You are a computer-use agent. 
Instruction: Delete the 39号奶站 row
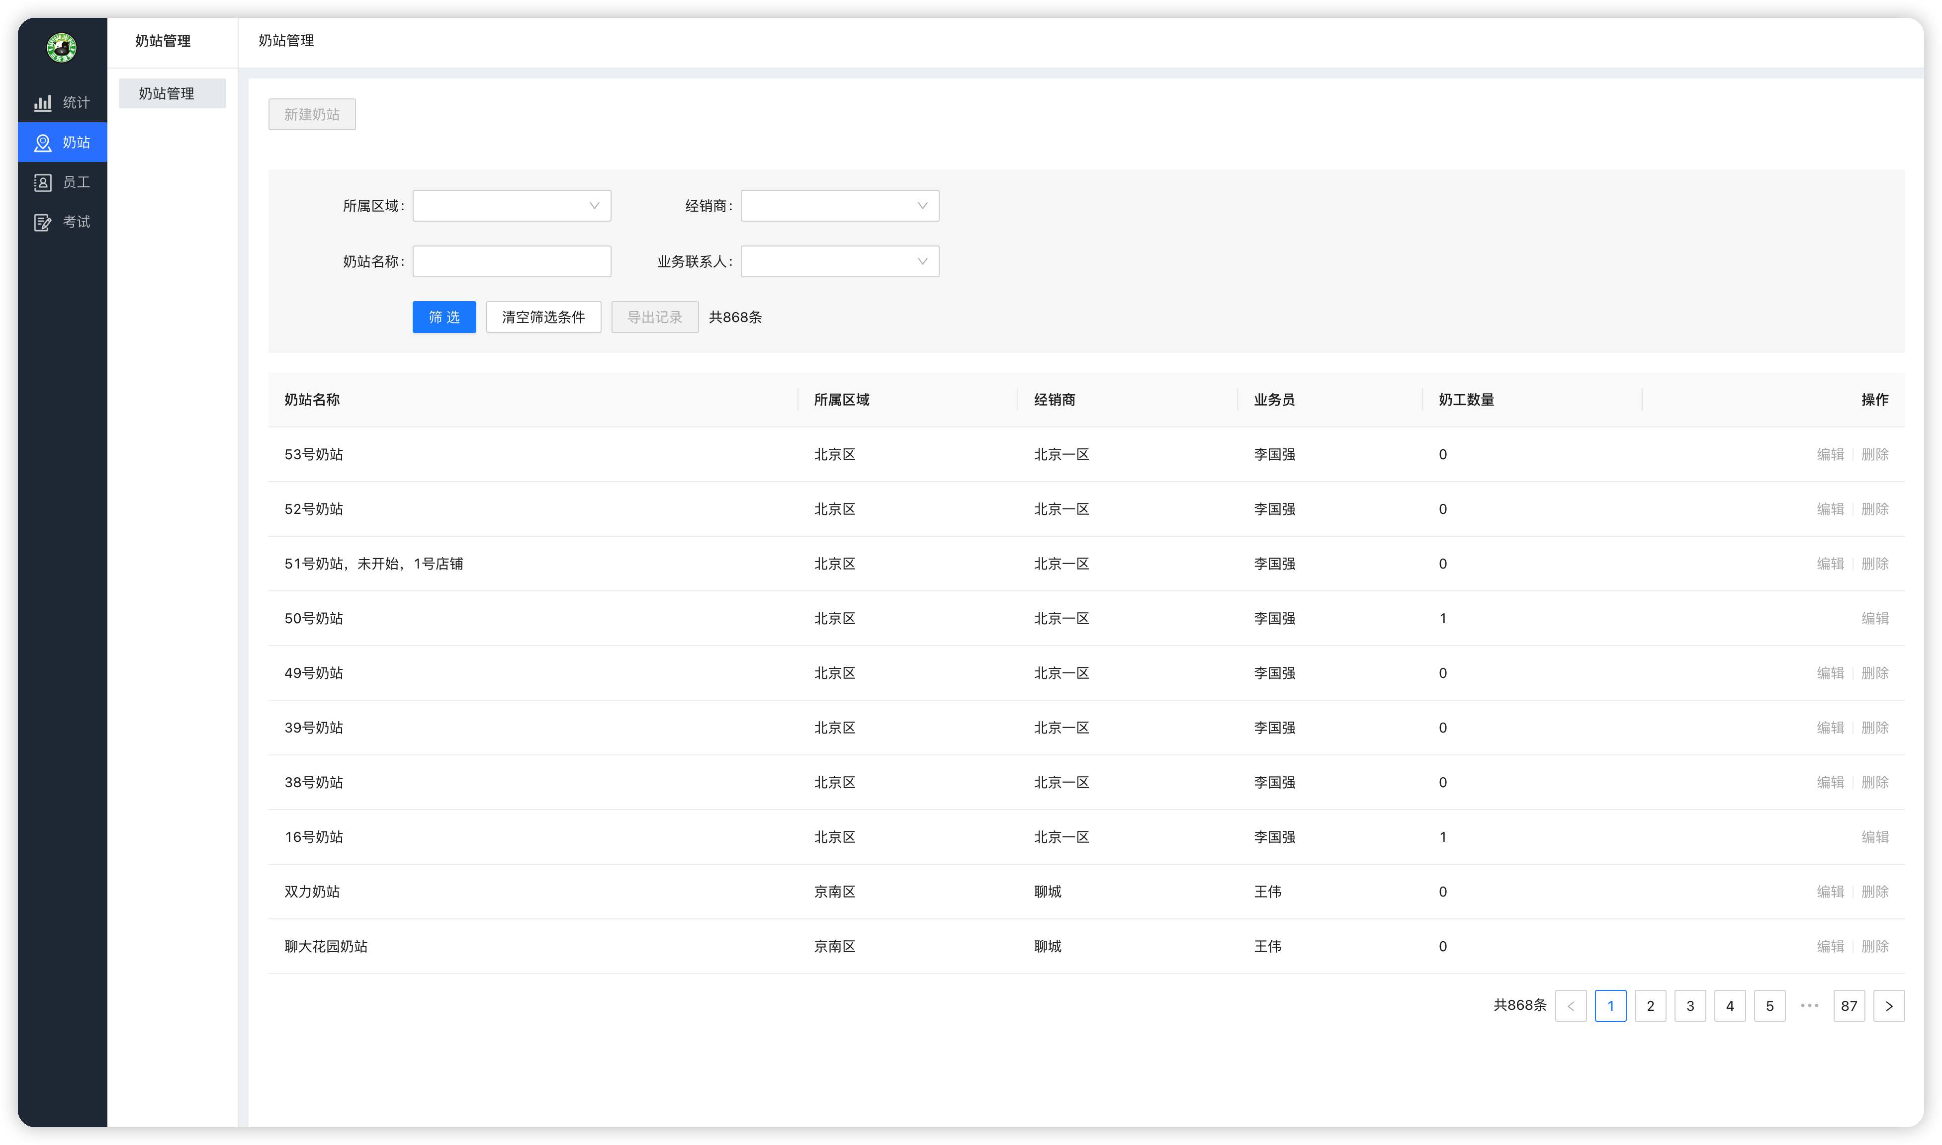coord(1875,729)
